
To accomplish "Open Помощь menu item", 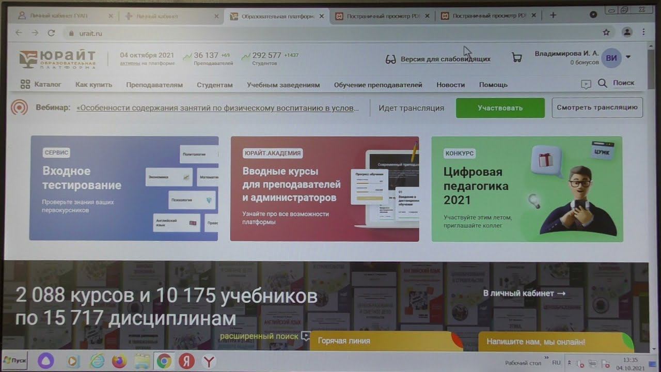I will [x=493, y=85].
